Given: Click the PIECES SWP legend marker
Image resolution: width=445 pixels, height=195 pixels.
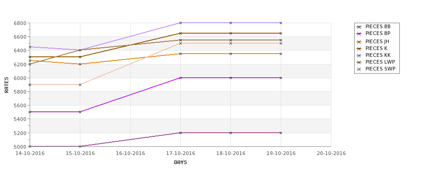Looking at the screenshot, I should [359, 69].
